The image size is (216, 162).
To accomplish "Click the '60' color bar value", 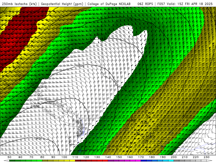I will click(x=21, y=157).
